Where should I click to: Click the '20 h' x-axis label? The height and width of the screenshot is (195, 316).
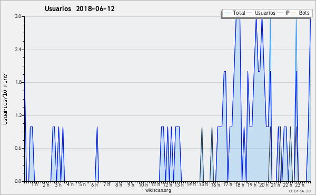[x=264, y=184]
